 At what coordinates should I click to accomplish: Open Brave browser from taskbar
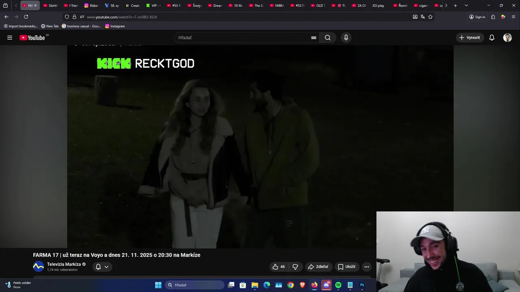(x=302, y=285)
